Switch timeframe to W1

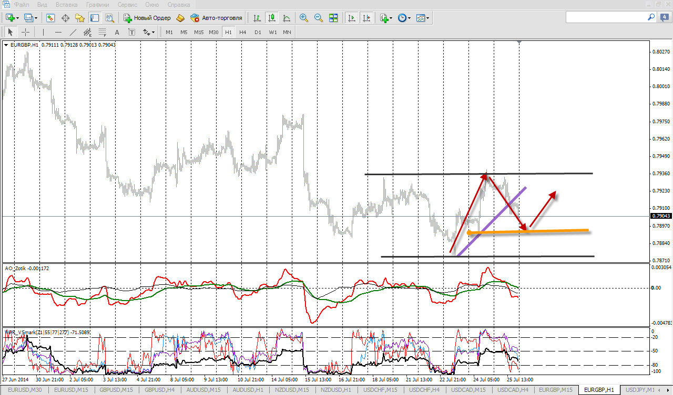273,32
